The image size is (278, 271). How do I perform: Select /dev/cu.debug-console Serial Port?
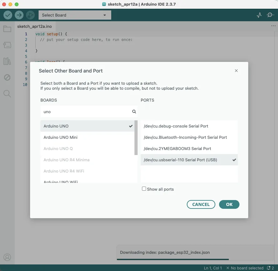click(x=189, y=126)
